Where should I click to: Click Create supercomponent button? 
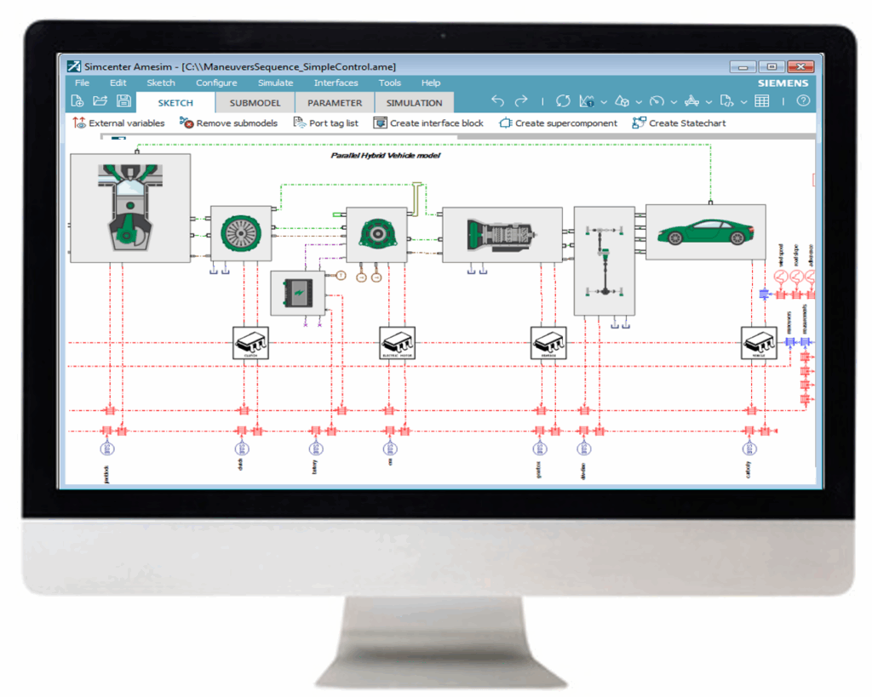[558, 123]
